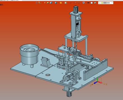123x100 pixels.
Task: Click the pencil sketch icon in toolbar
Action: 45,3
